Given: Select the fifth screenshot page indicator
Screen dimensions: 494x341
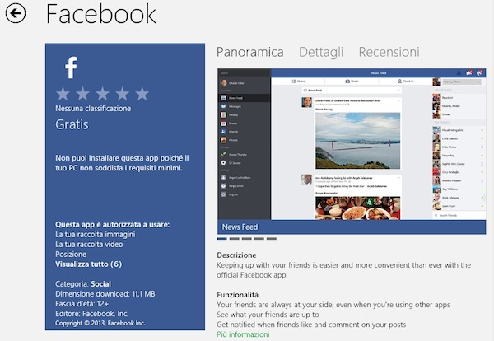Looking at the screenshot, I should [x=272, y=239].
